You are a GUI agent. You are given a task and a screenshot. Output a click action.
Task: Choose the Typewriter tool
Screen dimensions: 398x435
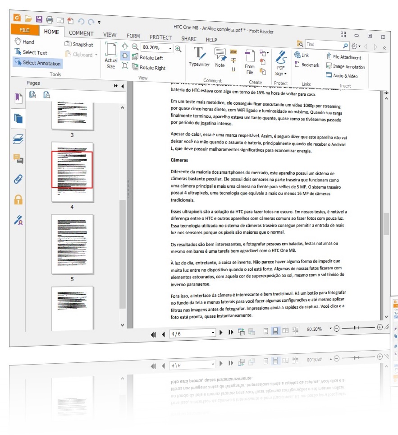pyautogui.click(x=199, y=57)
